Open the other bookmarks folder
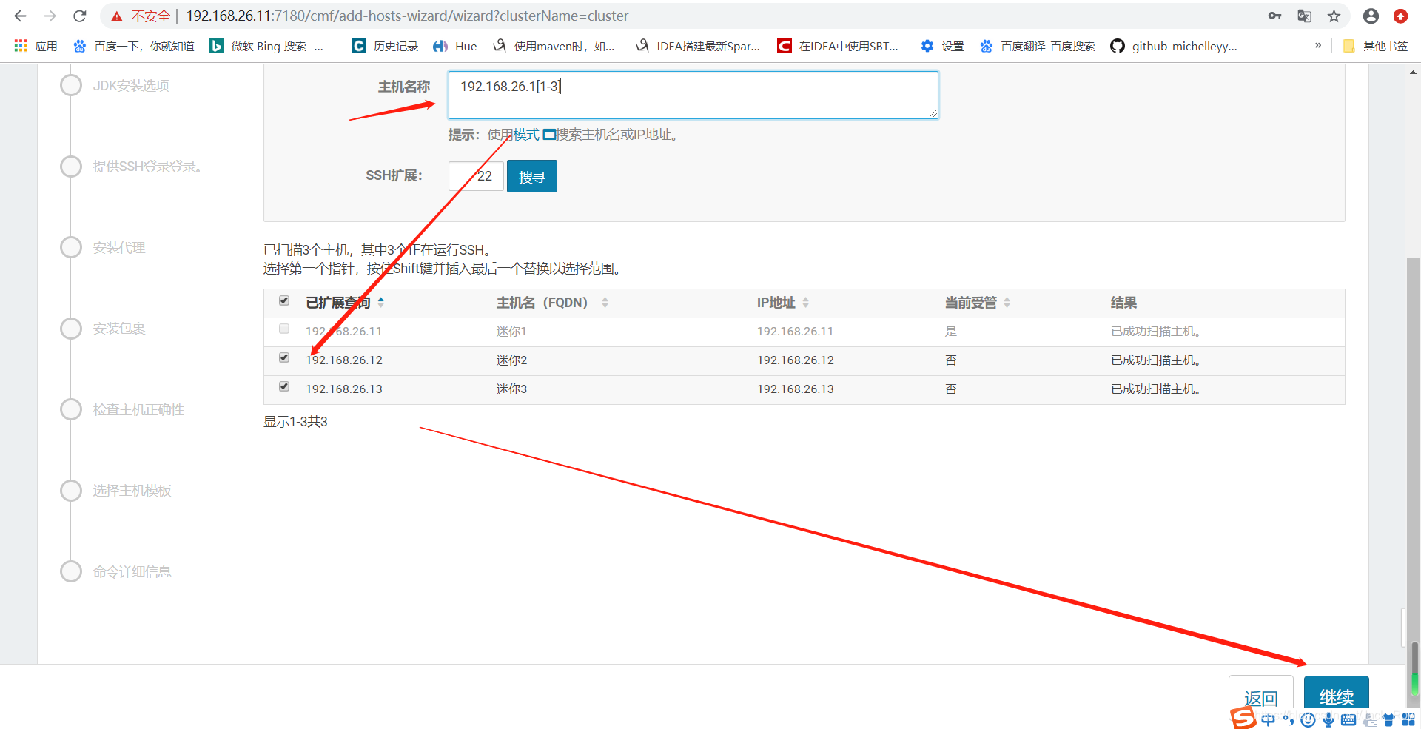The height and width of the screenshot is (729, 1421). pos(1375,46)
